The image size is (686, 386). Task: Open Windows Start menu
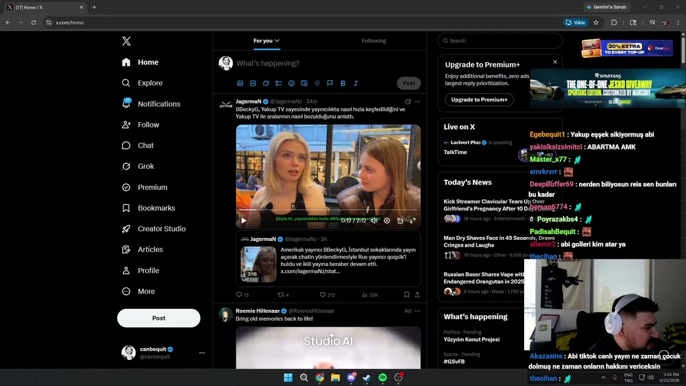coord(288,377)
